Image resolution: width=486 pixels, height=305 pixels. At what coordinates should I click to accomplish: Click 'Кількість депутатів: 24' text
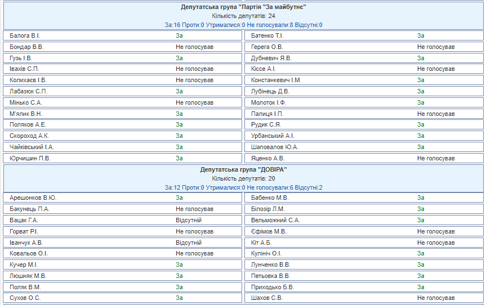243,16
